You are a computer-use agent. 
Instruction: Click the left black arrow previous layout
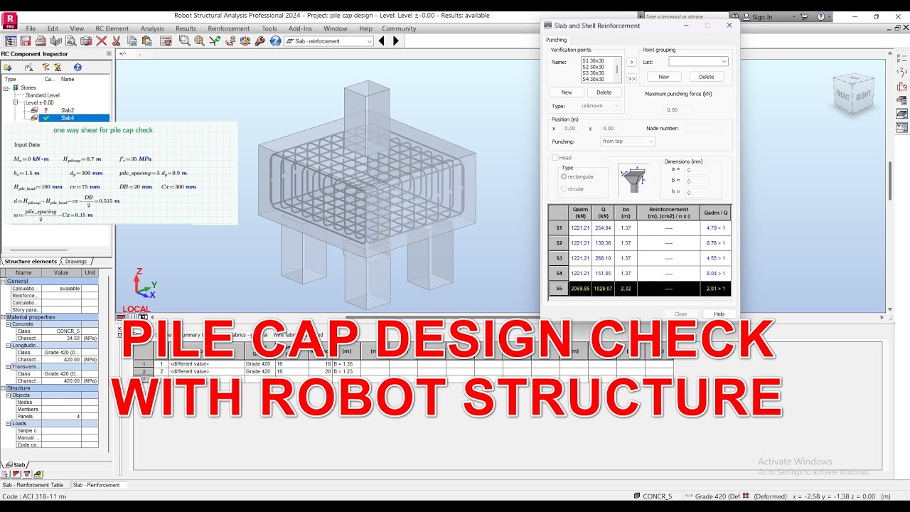tap(381, 41)
